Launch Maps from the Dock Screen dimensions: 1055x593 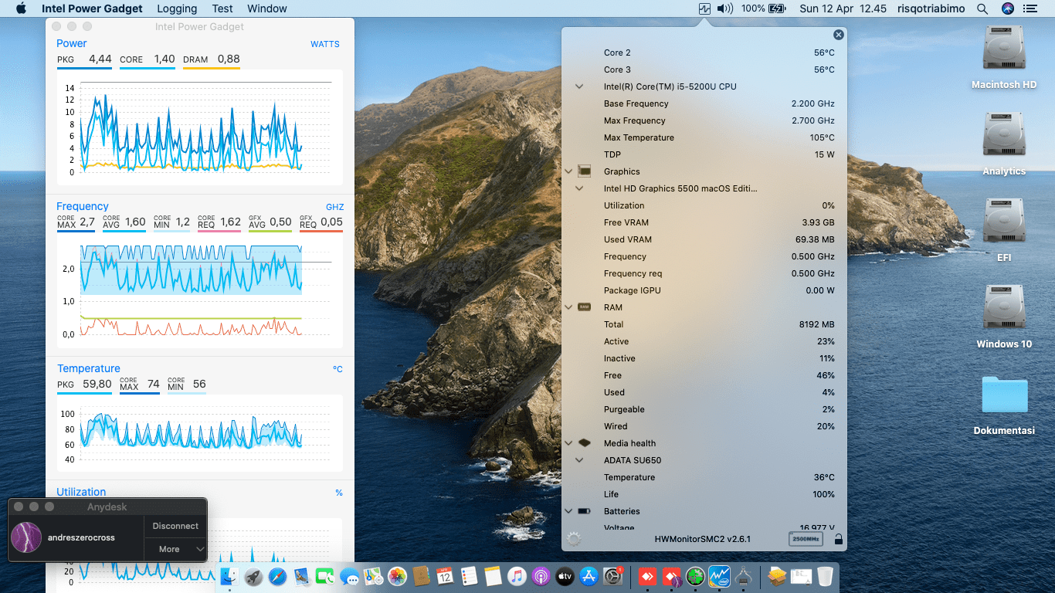tap(373, 576)
